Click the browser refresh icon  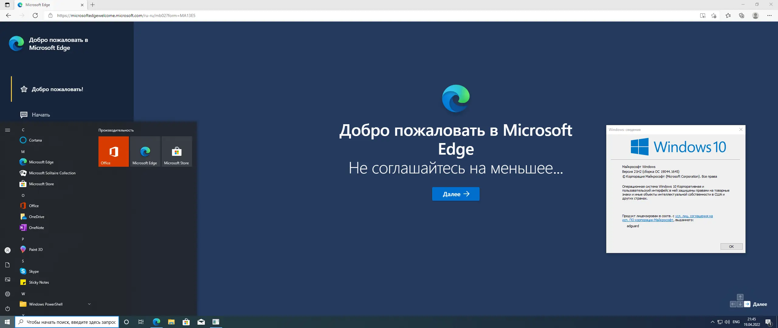(x=35, y=15)
